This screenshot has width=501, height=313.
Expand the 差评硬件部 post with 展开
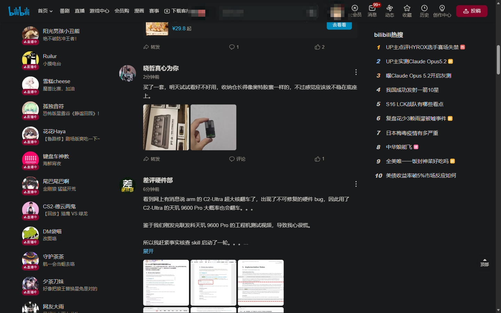(x=148, y=251)
